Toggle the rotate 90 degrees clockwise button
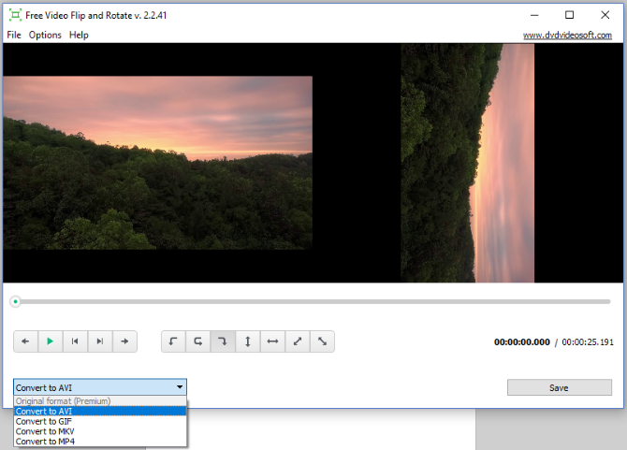The width and height of the screenshot is (627, 450). pos(223,341)
